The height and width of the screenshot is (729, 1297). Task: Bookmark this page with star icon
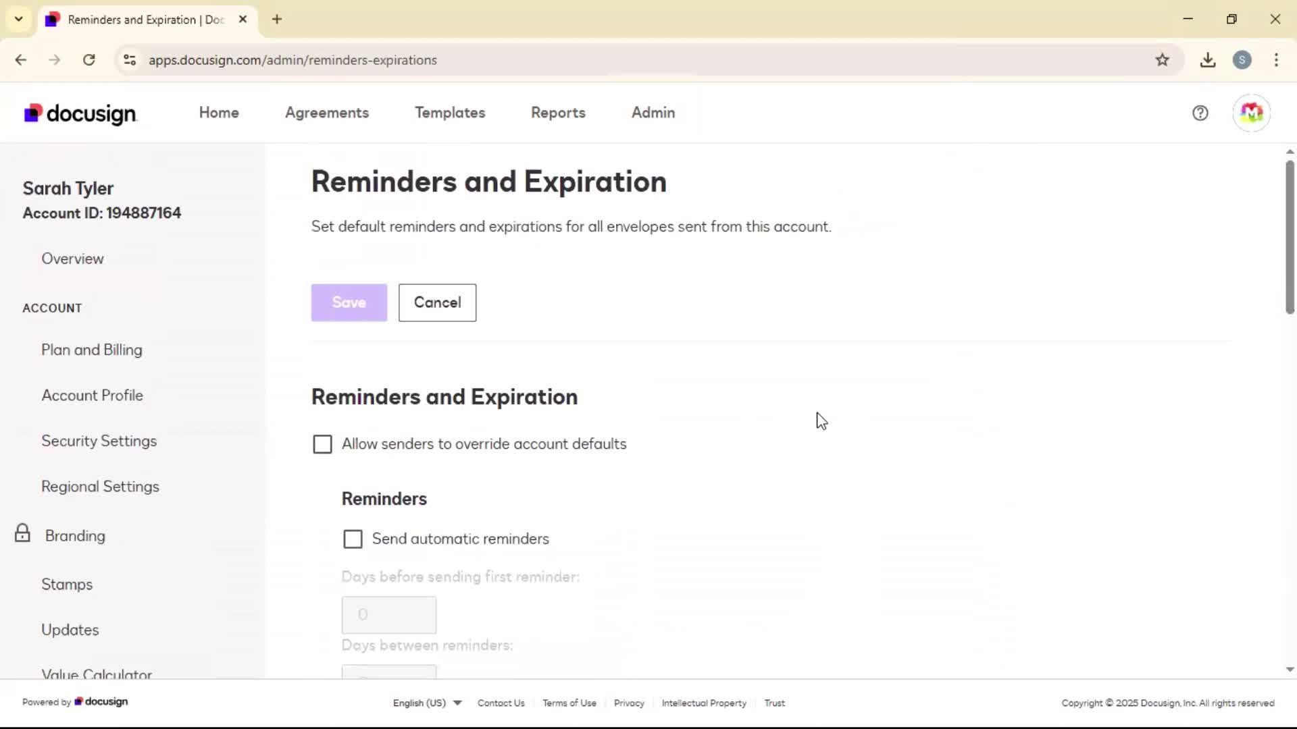coord(1162,60)
